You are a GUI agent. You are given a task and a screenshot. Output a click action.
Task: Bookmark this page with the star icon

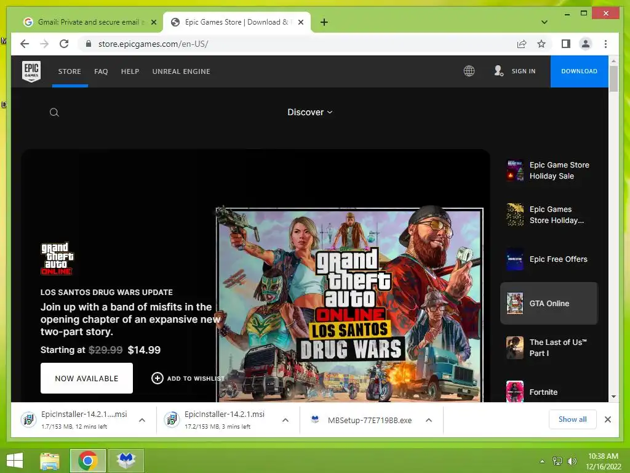point(541,44)
